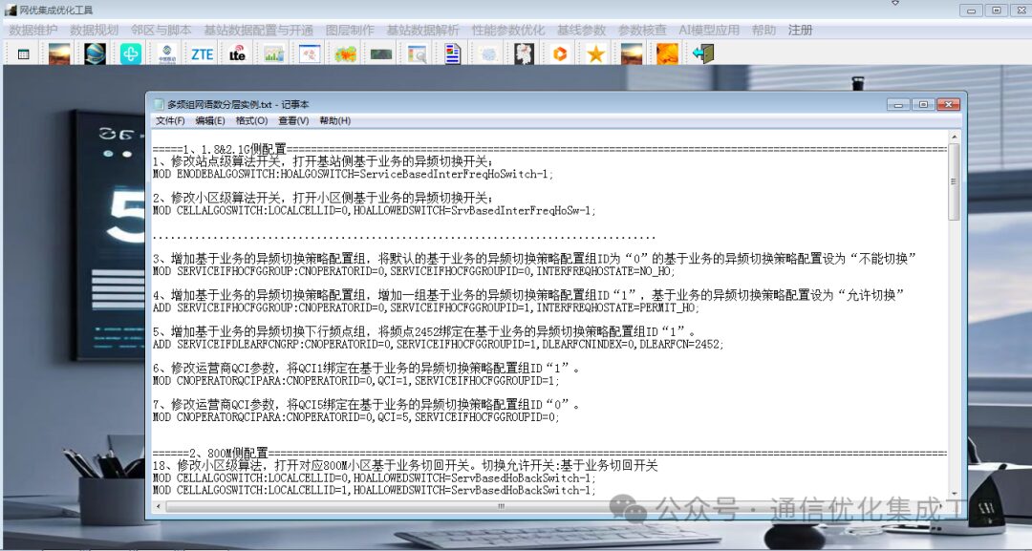This screenshot has width=1032, height=551.
Task: Click the orange hexagon toolbar icon
Action: pyautogui.click(x=560, y=53)
